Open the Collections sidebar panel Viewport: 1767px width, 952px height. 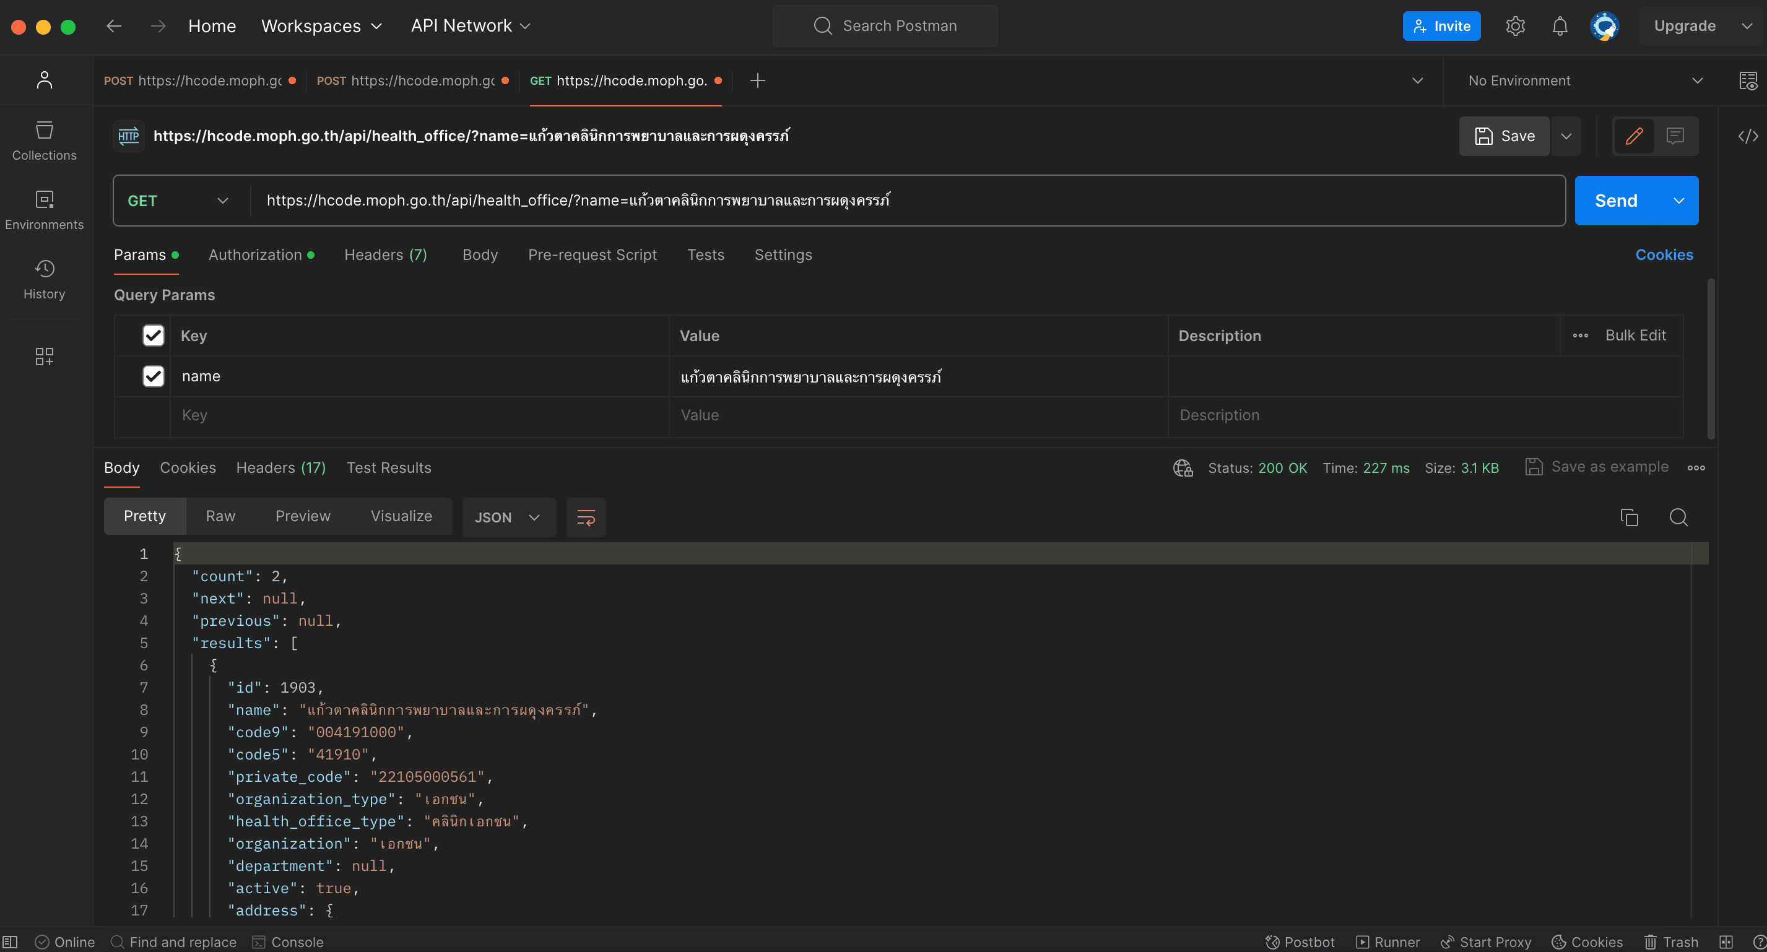pos(45,141)
